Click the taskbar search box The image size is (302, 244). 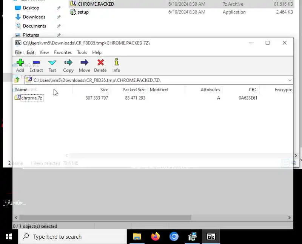point(72,236)
